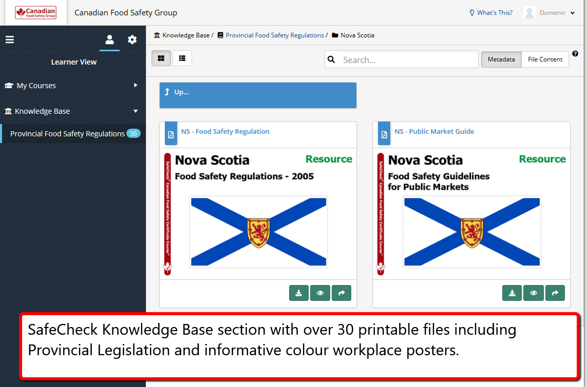
Task: Select Provincial Food Safety Regulations sidebar entry
Action: pos(72,133)
